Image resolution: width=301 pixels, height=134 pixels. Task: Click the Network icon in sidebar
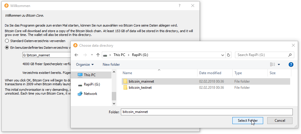[x=80, y=94]
